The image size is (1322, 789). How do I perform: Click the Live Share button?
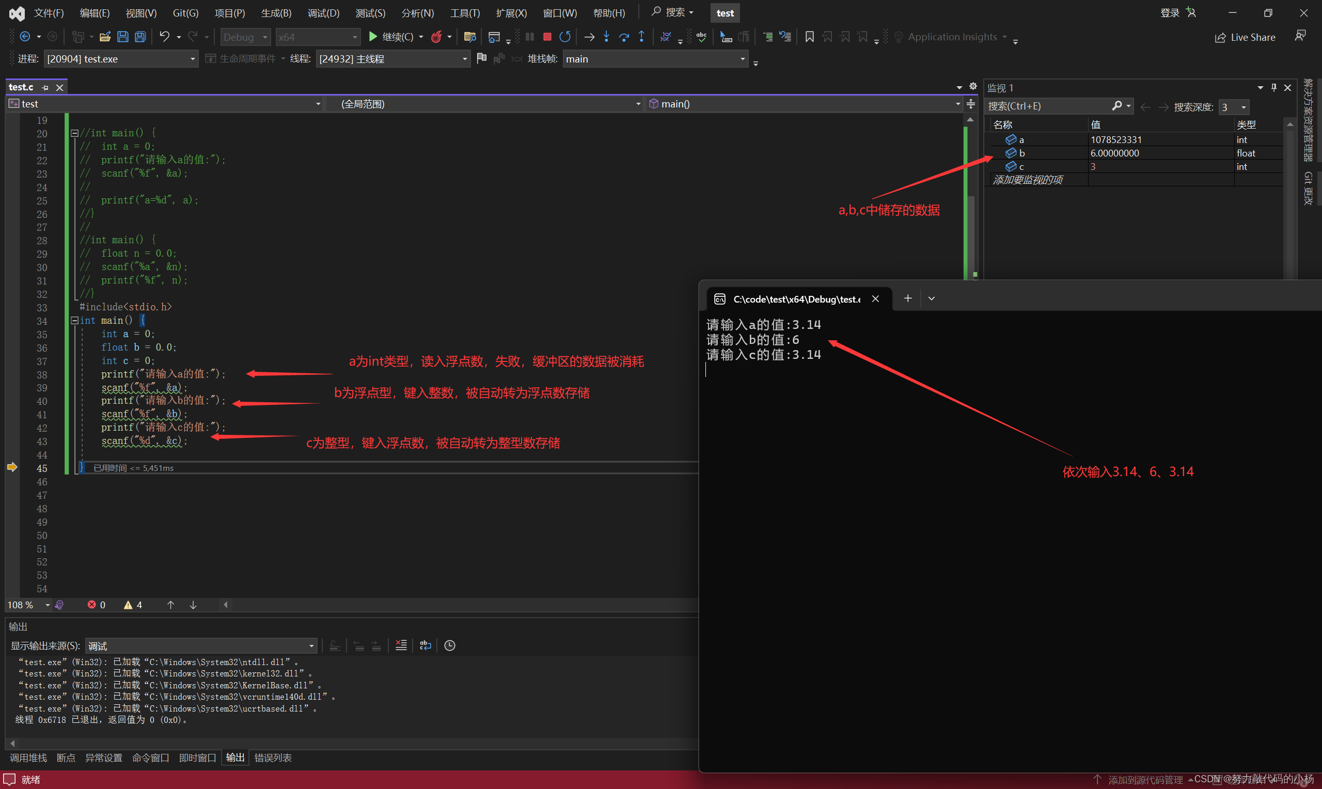click(x=1246, y=37)
